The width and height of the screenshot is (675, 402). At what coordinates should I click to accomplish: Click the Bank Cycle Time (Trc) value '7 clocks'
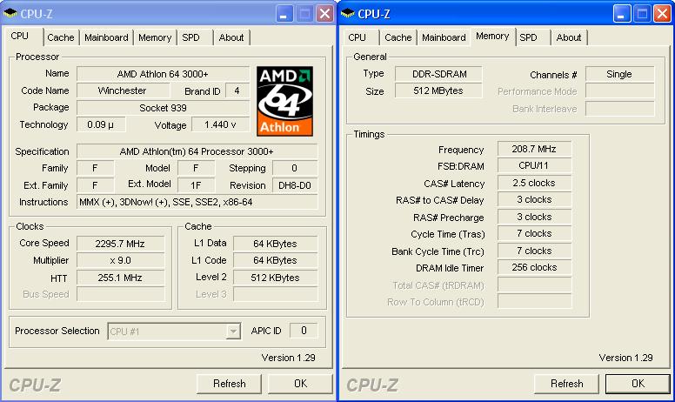click(x=534, y=251)
